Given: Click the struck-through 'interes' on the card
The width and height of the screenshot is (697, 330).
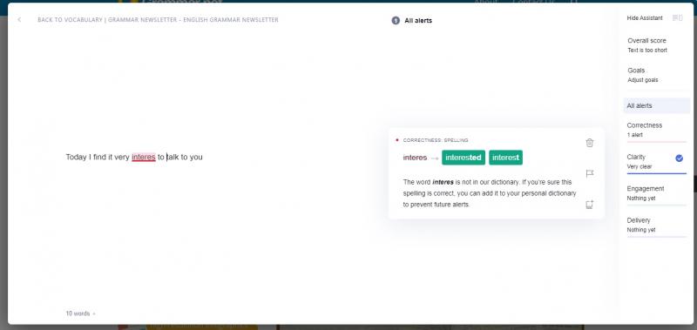Looking at the screenshot, I should [x=415, y=158].
